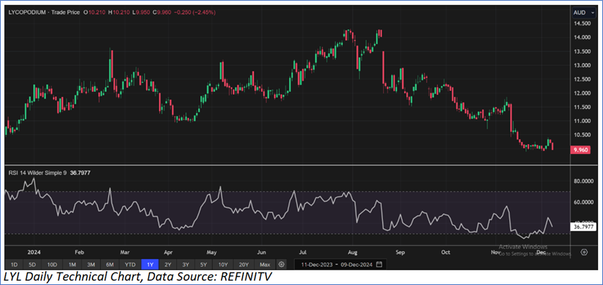The image size is (603, 285).
Task: Switch the chart to 5D range
Action: pos(32,264)
